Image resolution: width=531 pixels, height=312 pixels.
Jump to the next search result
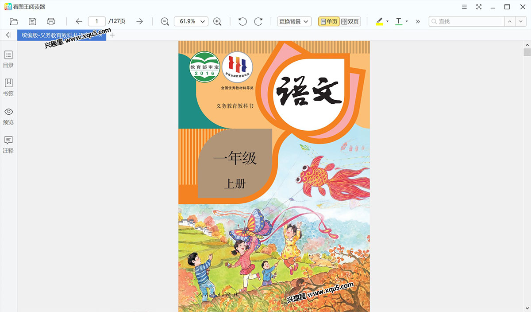[x=520, y=21]
